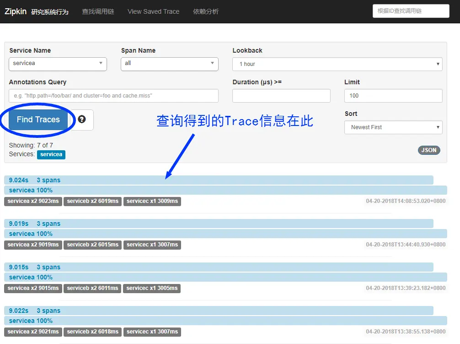Open the Sort dropdown set to Newest First
Viewport: 460px width, 344px height.
[393, 127]
